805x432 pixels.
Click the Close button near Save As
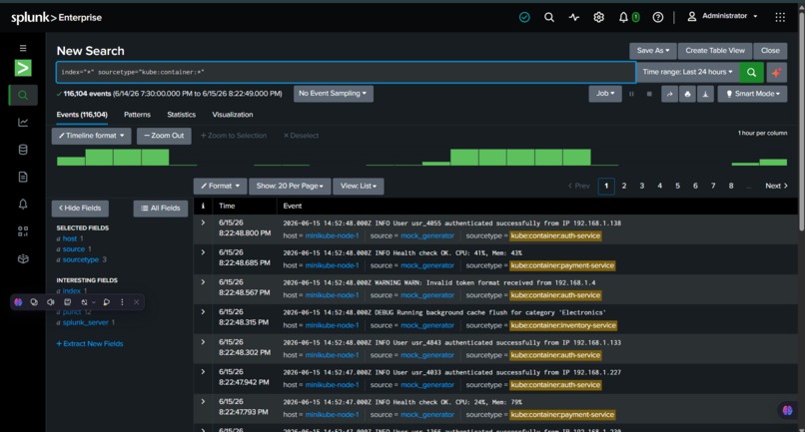770,51
